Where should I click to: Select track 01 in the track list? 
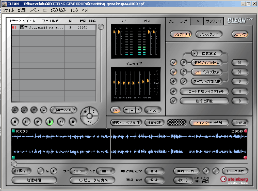click(54, 27)
